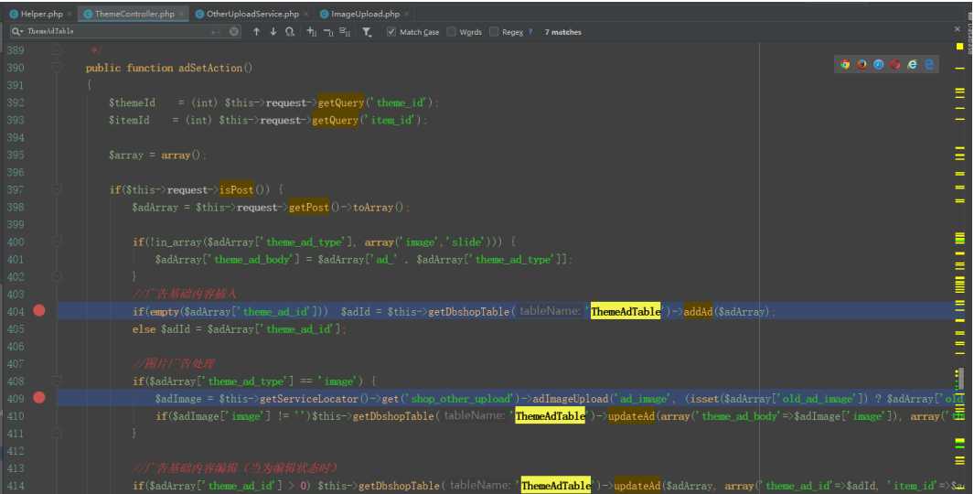Click the top yellow warning stripe marker
Screen dimensions: 974x494
point(959,68)
